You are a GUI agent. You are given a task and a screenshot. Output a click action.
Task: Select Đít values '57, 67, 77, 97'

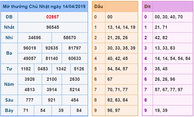169,89
